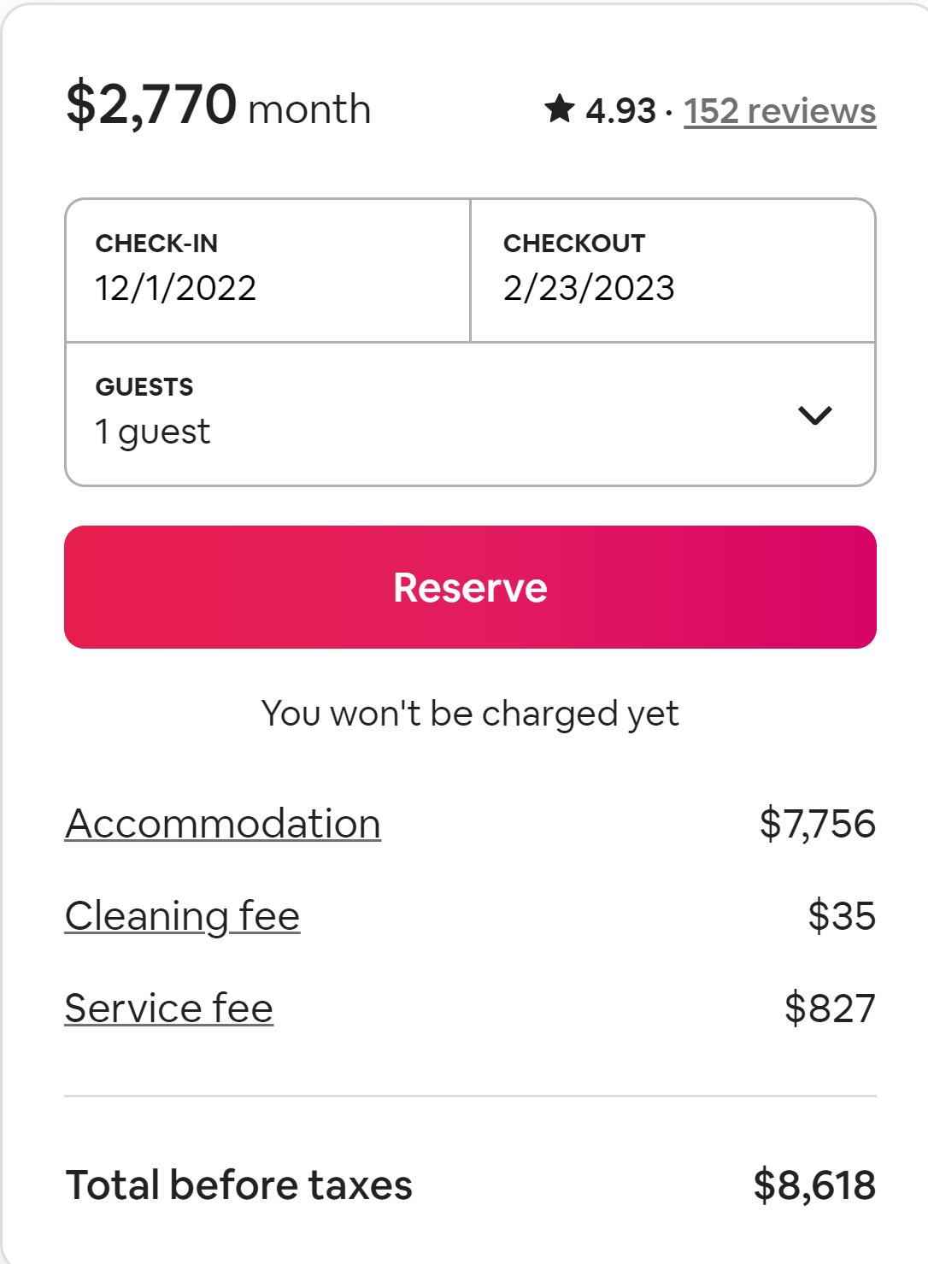
Task: Expand guests using the chevron arrow
Action: (814, 415)
